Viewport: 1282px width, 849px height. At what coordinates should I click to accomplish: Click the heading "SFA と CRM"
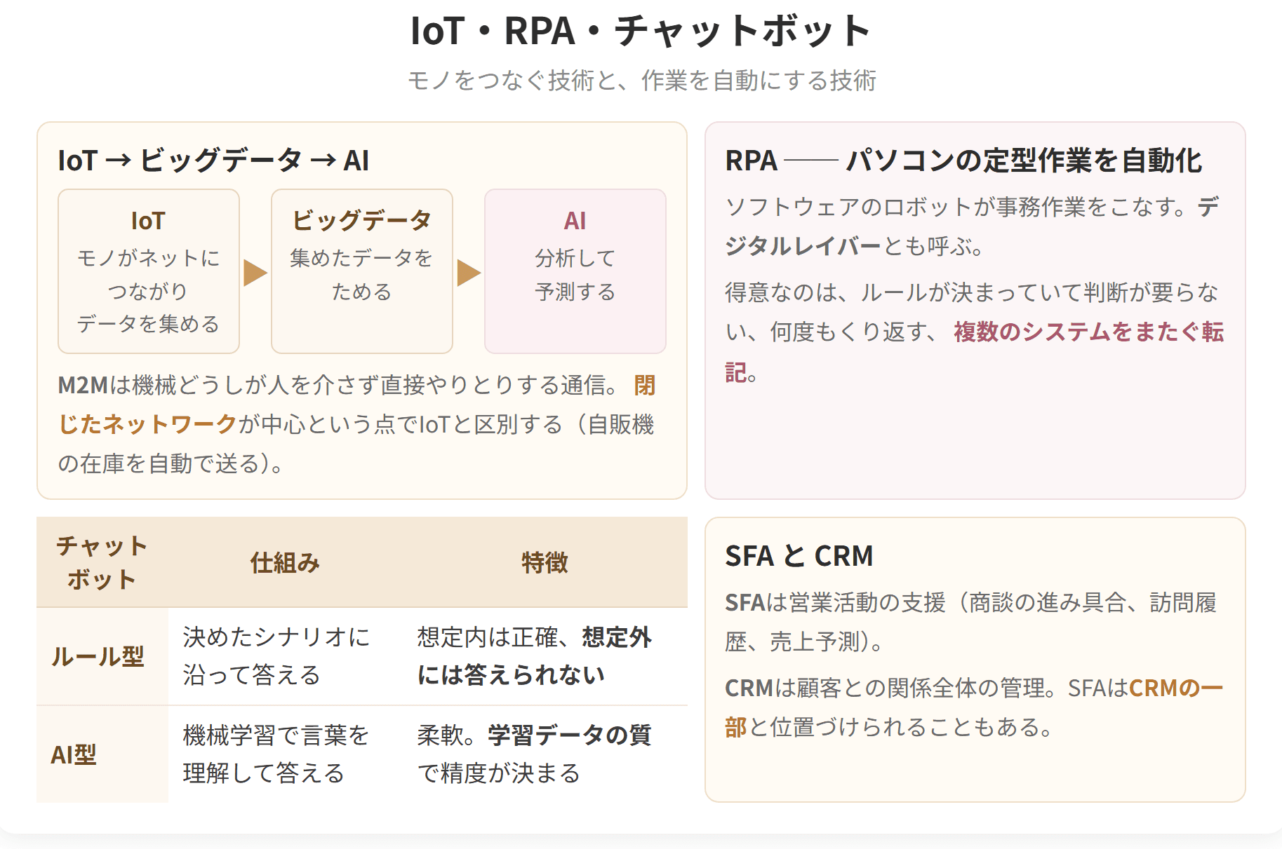[799, 556]
